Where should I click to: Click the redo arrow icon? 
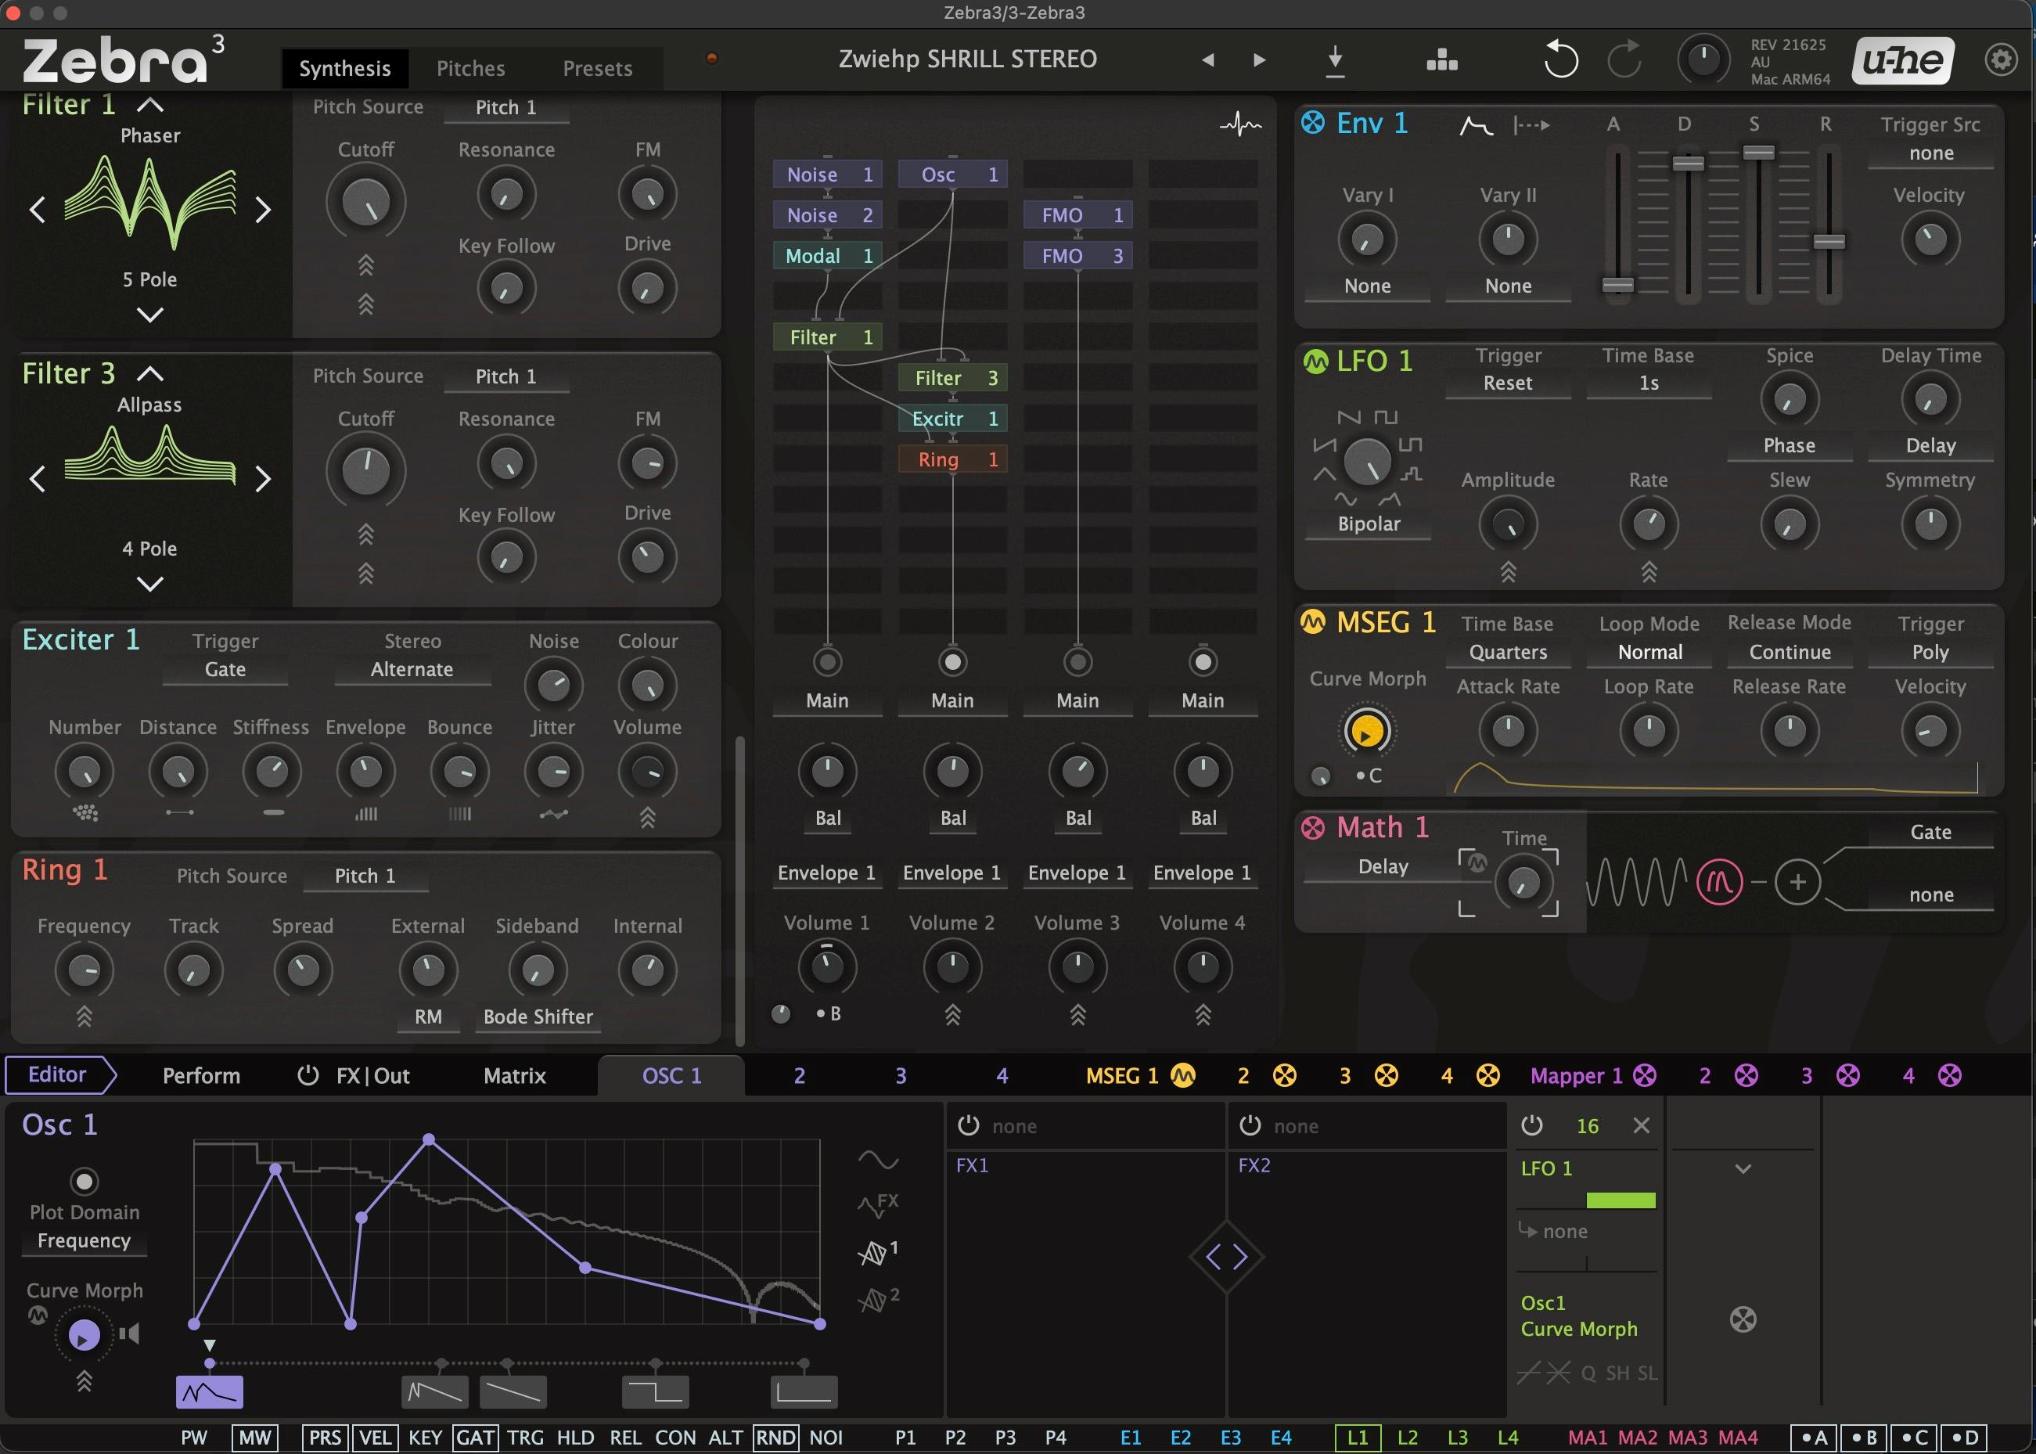point(1624,59)
